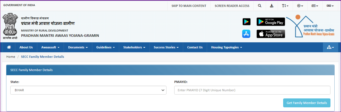The image size is (341, 112).
Task: Expand the Awaassoft menu
Action: click(50, 47)
